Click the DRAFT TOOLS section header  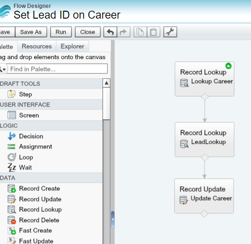pos(51,83)
